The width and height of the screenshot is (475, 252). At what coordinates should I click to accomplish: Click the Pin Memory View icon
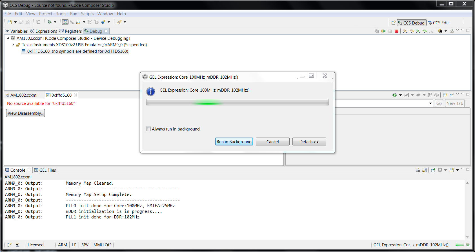coord(452,95)
